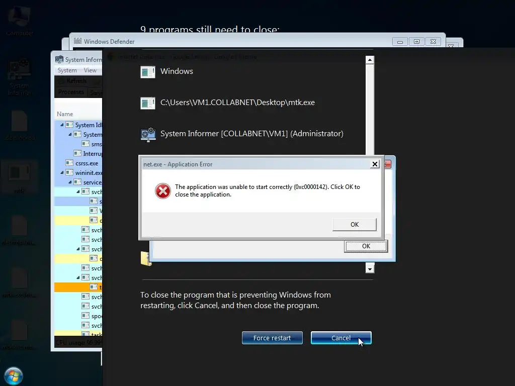Click the OK button of the dialog behind
Image resolution: width=515 pixels, height=386 pixels.
point(366,246)
